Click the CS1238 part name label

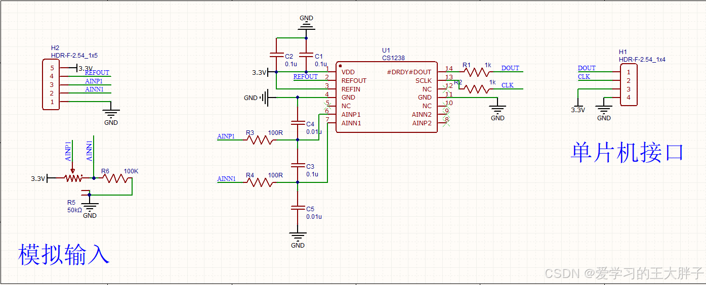[x=393, y=58]
